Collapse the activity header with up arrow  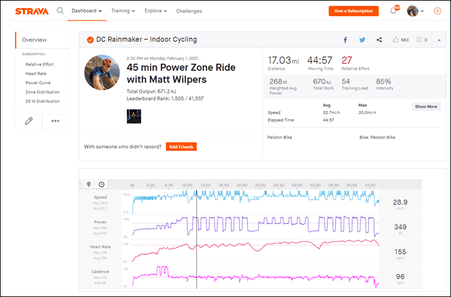tap(439, 40)
